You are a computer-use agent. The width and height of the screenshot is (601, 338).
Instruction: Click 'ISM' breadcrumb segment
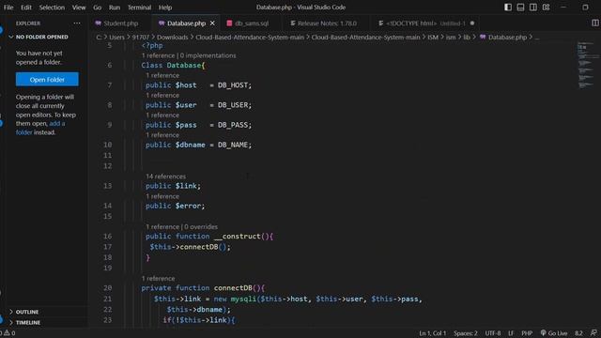point(433,38)
